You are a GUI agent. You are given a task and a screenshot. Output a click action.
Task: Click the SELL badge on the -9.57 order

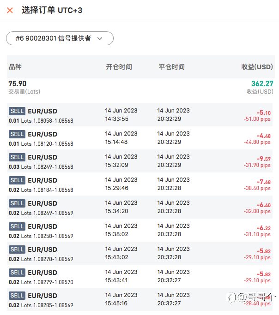(17, 157)
